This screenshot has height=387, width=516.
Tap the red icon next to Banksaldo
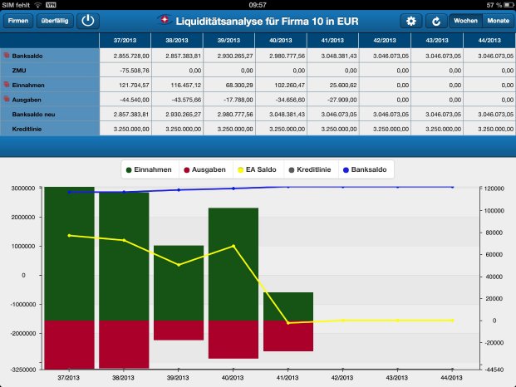[7, 55]
